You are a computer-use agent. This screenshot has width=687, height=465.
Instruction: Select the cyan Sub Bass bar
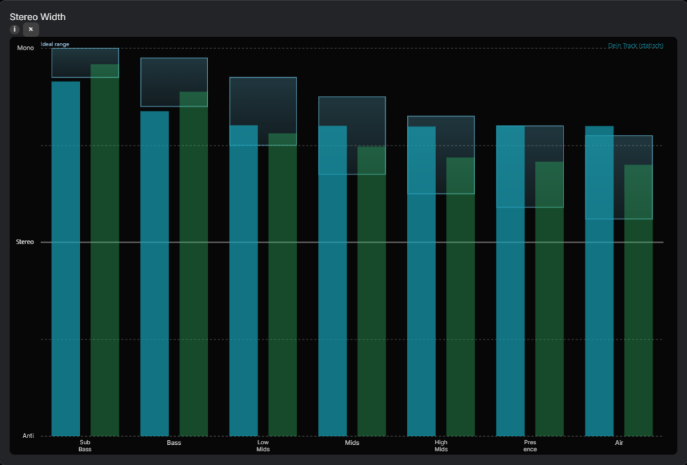tap(66, 268)
